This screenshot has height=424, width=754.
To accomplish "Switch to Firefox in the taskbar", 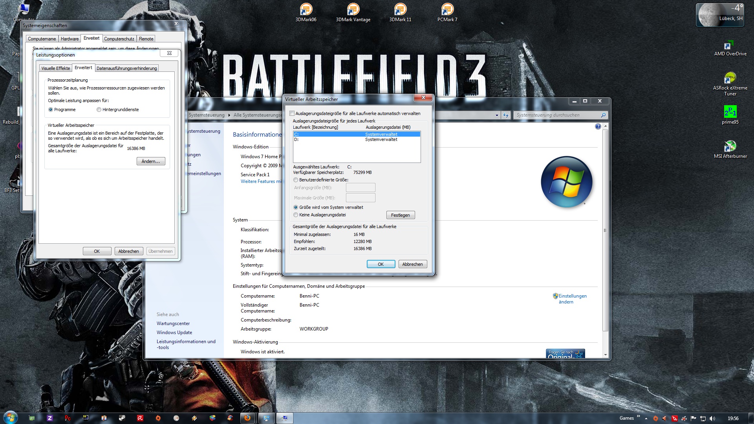I will coord(247,418).
